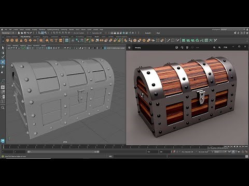Click the No Live Surface field
Image resolution: width=249 pixels, height=186 pixels.
(79, 33)
